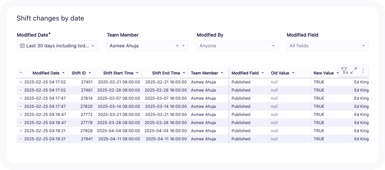
Task: Open the Modified By dropdown
Action: pyautogui.click(x=237, y=46)
